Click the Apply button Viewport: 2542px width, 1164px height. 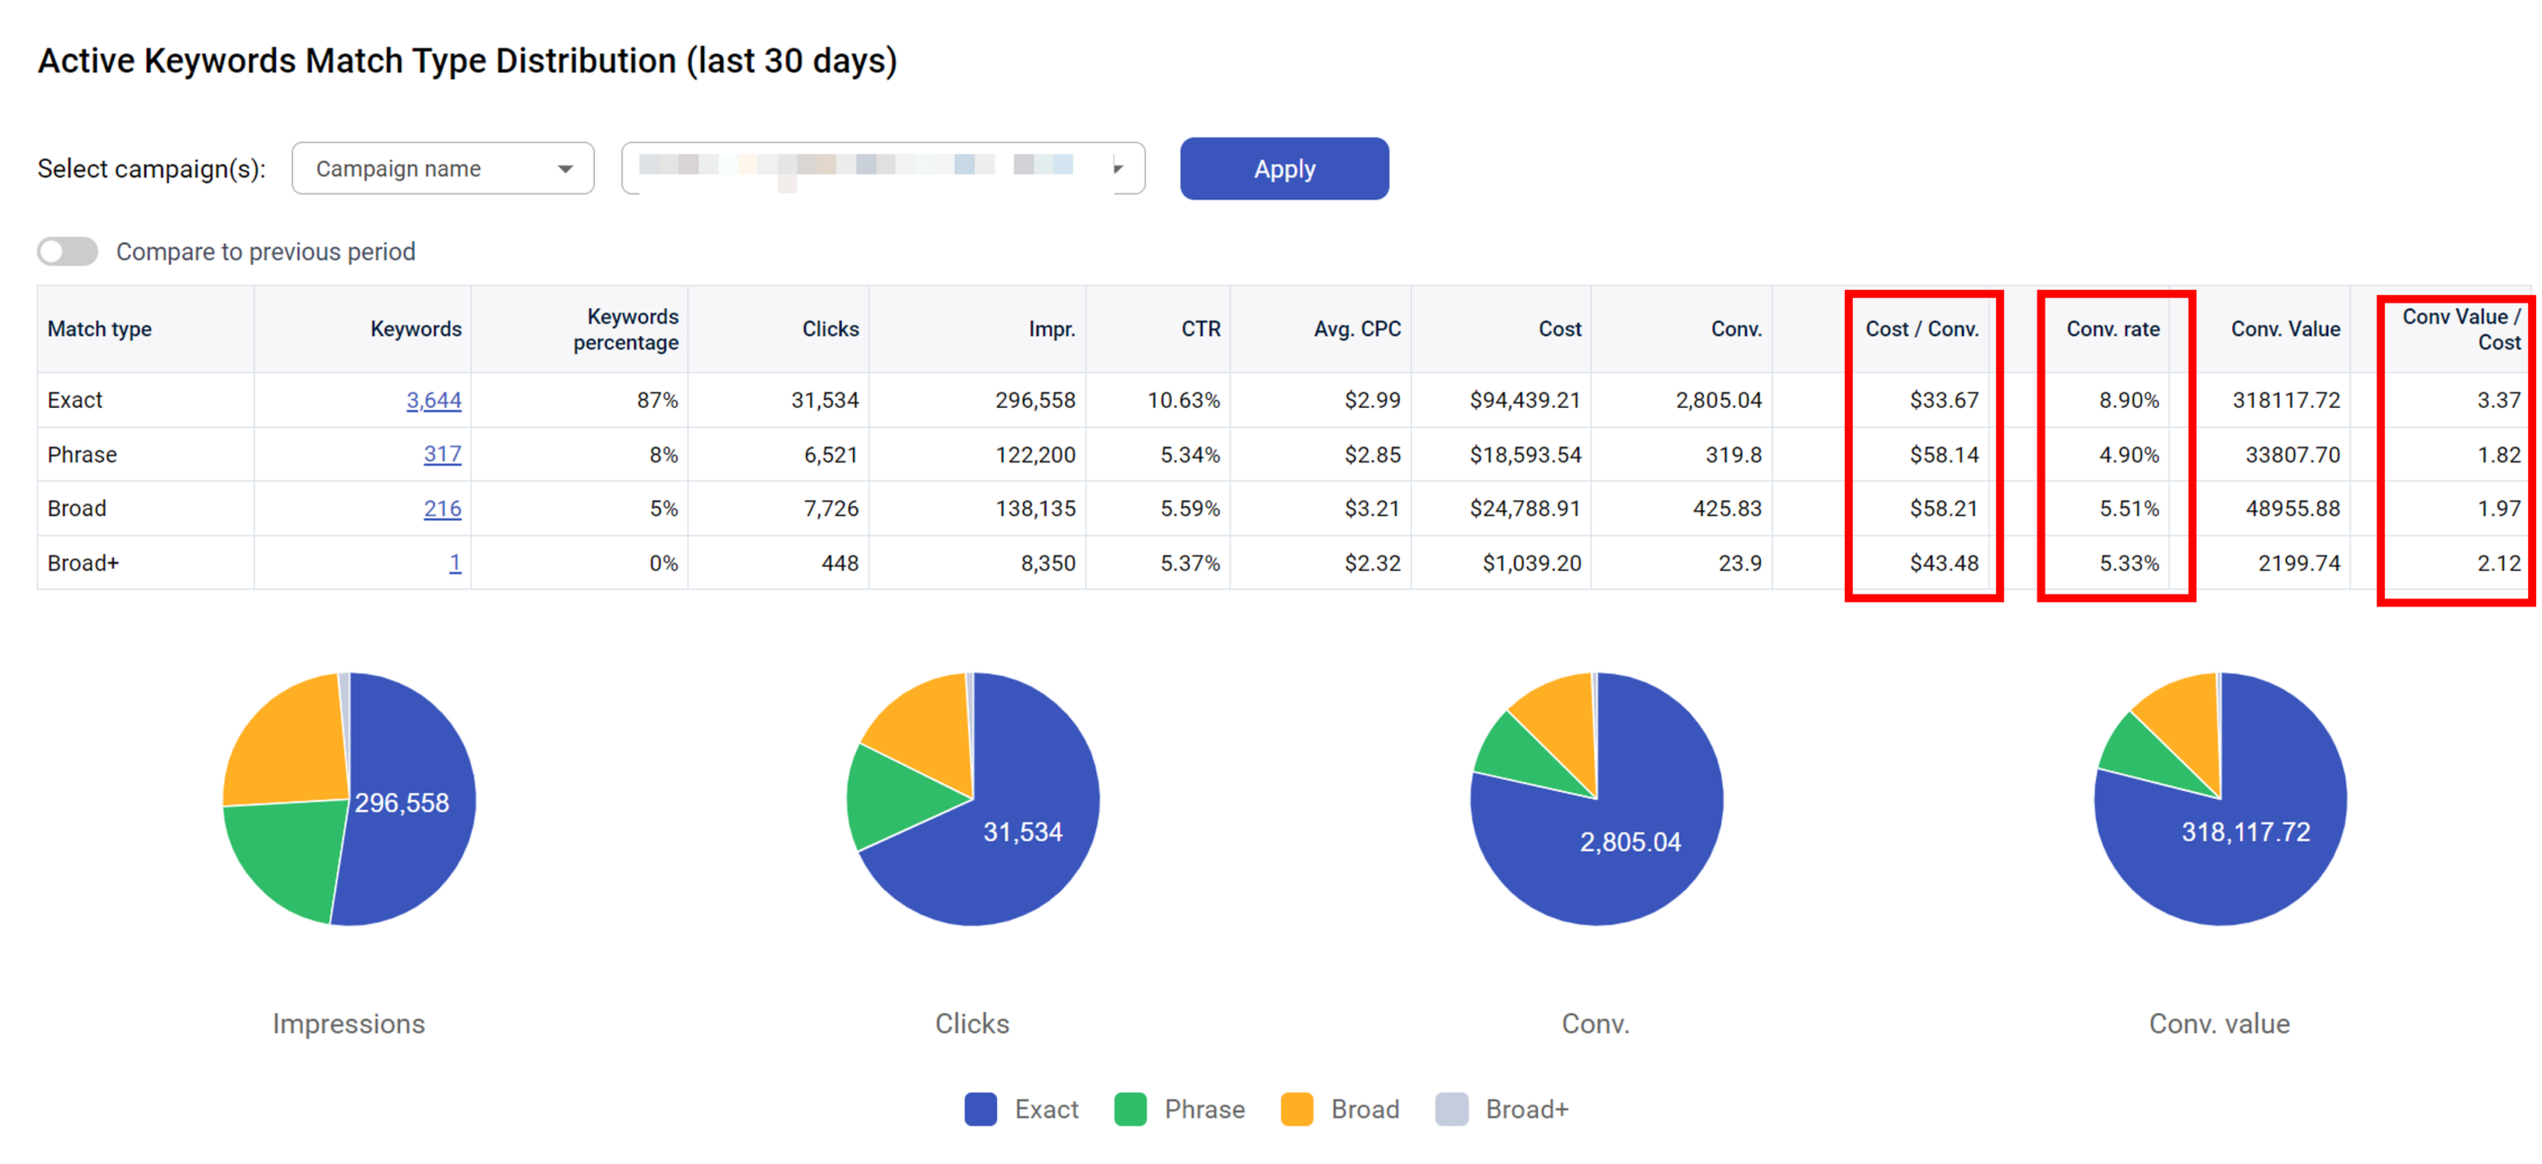[x=1283, y=169]
